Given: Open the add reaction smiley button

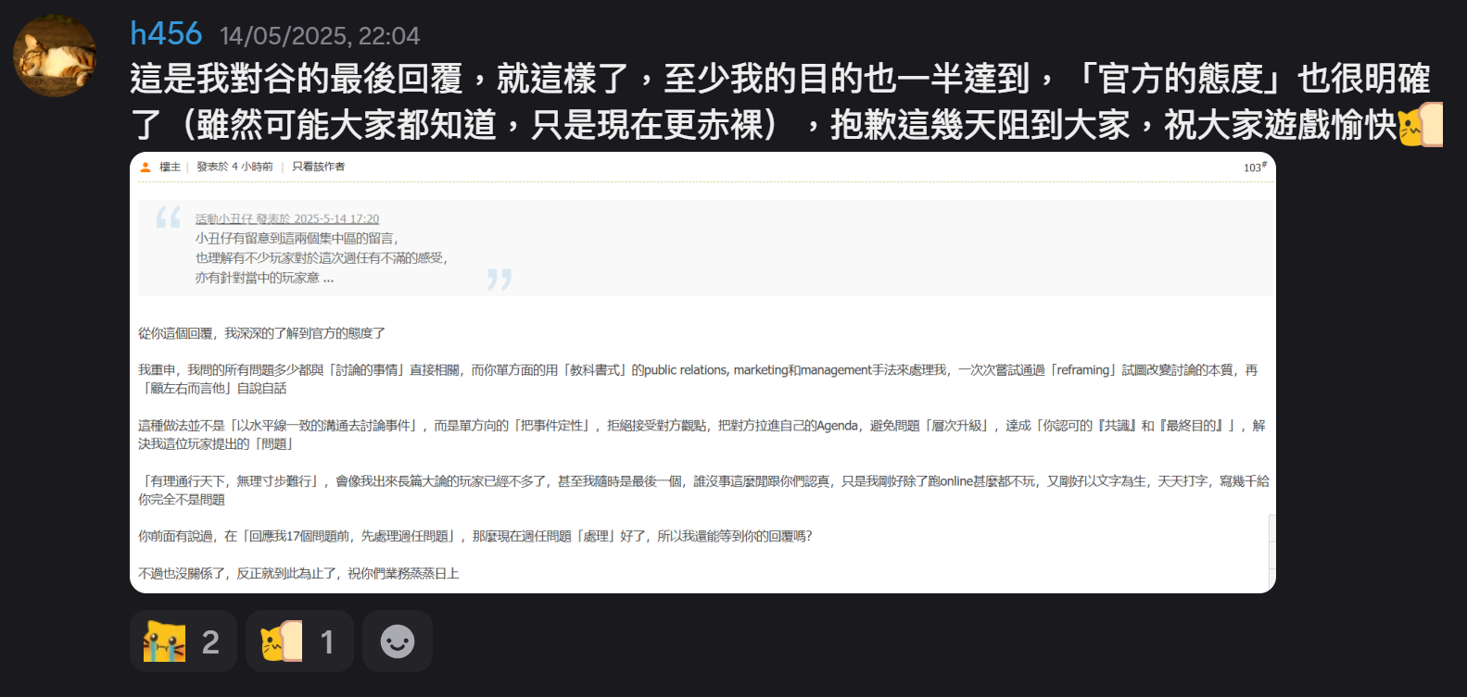Looking at the screenshot, I should [398, 641].
